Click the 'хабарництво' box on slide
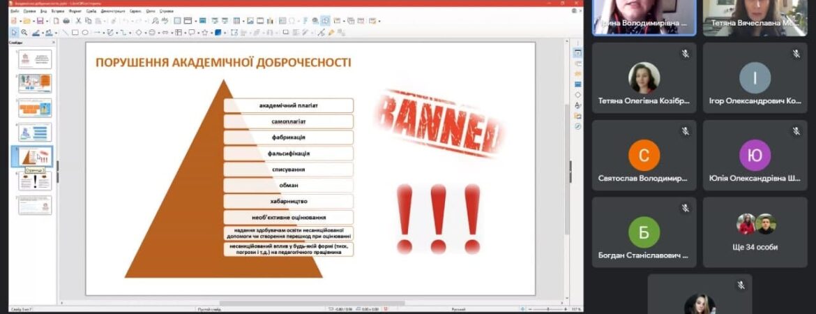The width and height of the screenshot is (816, 314). [x=288, y=202]
